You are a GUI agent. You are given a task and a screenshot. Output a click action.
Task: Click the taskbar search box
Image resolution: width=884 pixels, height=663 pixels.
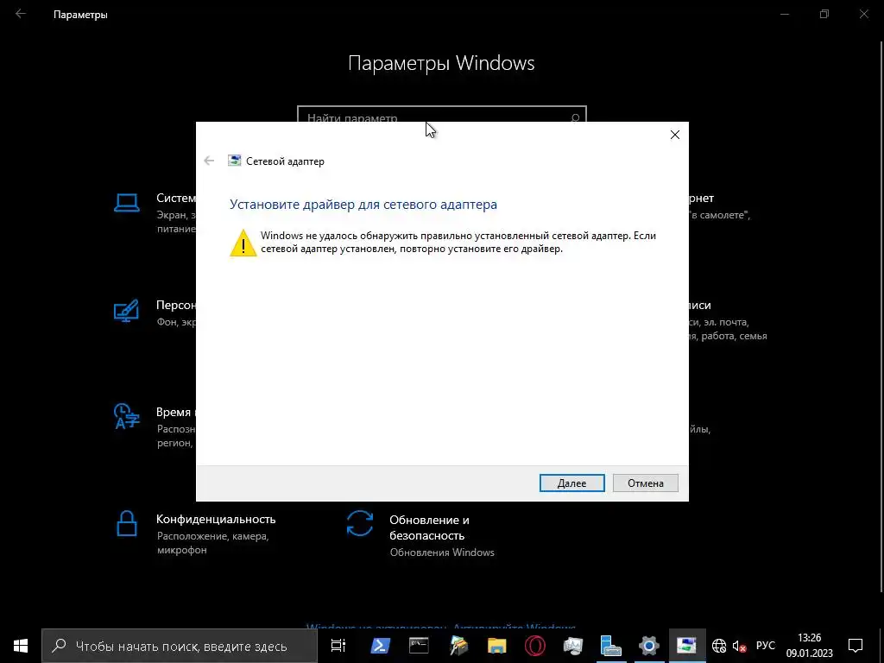(x=180, y=646)
